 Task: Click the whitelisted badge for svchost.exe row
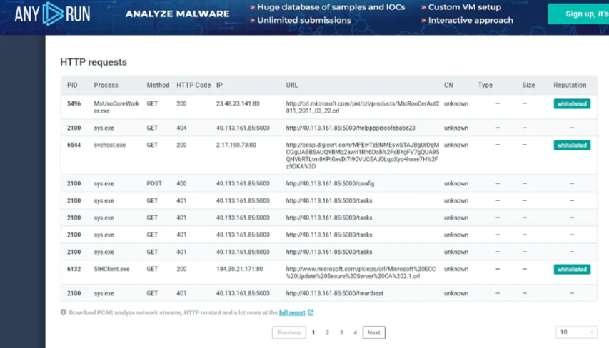click(x=572, y=145)
